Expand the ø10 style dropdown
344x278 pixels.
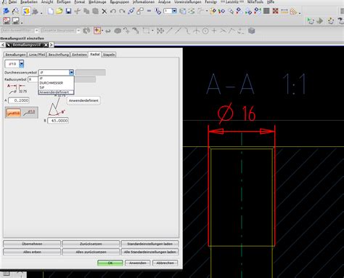coord(22,64)
